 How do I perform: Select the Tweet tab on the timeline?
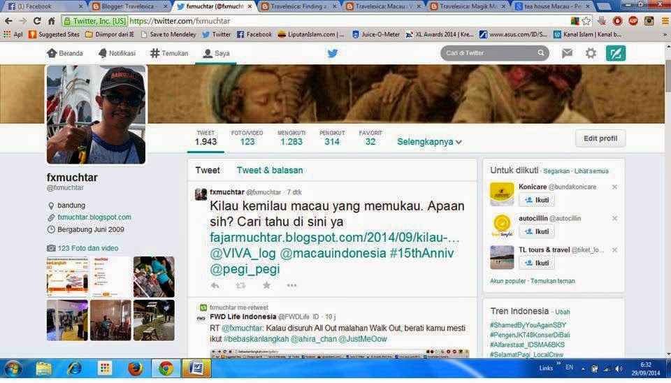pos(208,170)
